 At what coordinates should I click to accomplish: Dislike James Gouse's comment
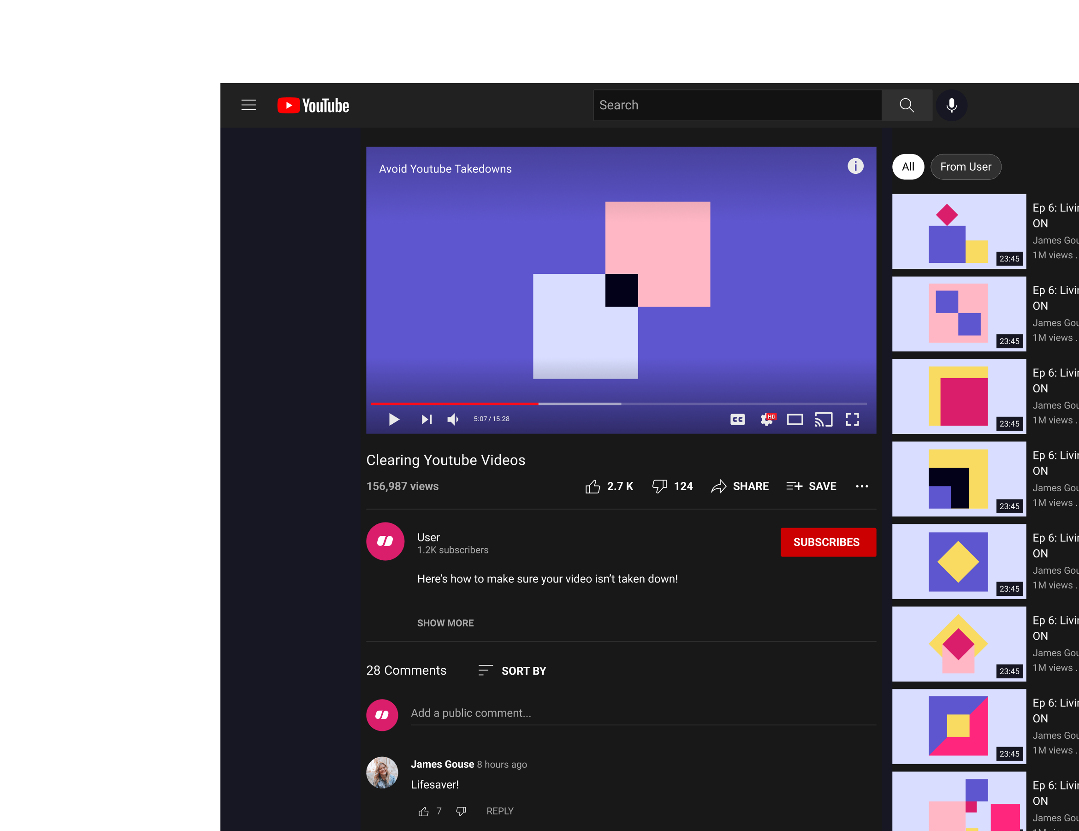[x=461, y=811]
